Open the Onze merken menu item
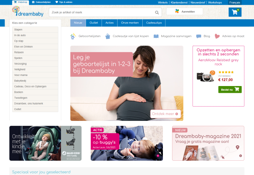Viewport: 254px width, 175px height. point(130,23)
